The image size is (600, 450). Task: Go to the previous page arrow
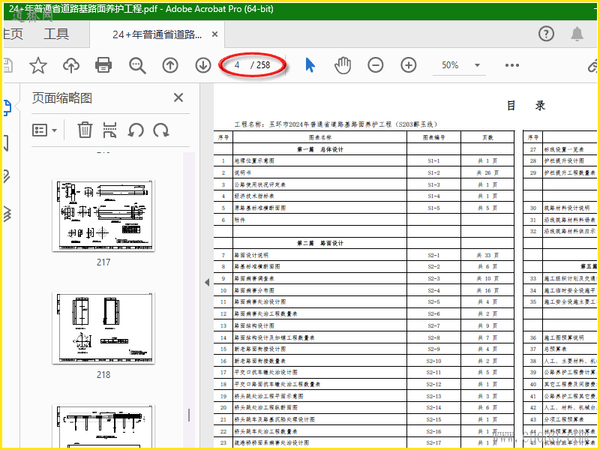click(x=170, y=65)
